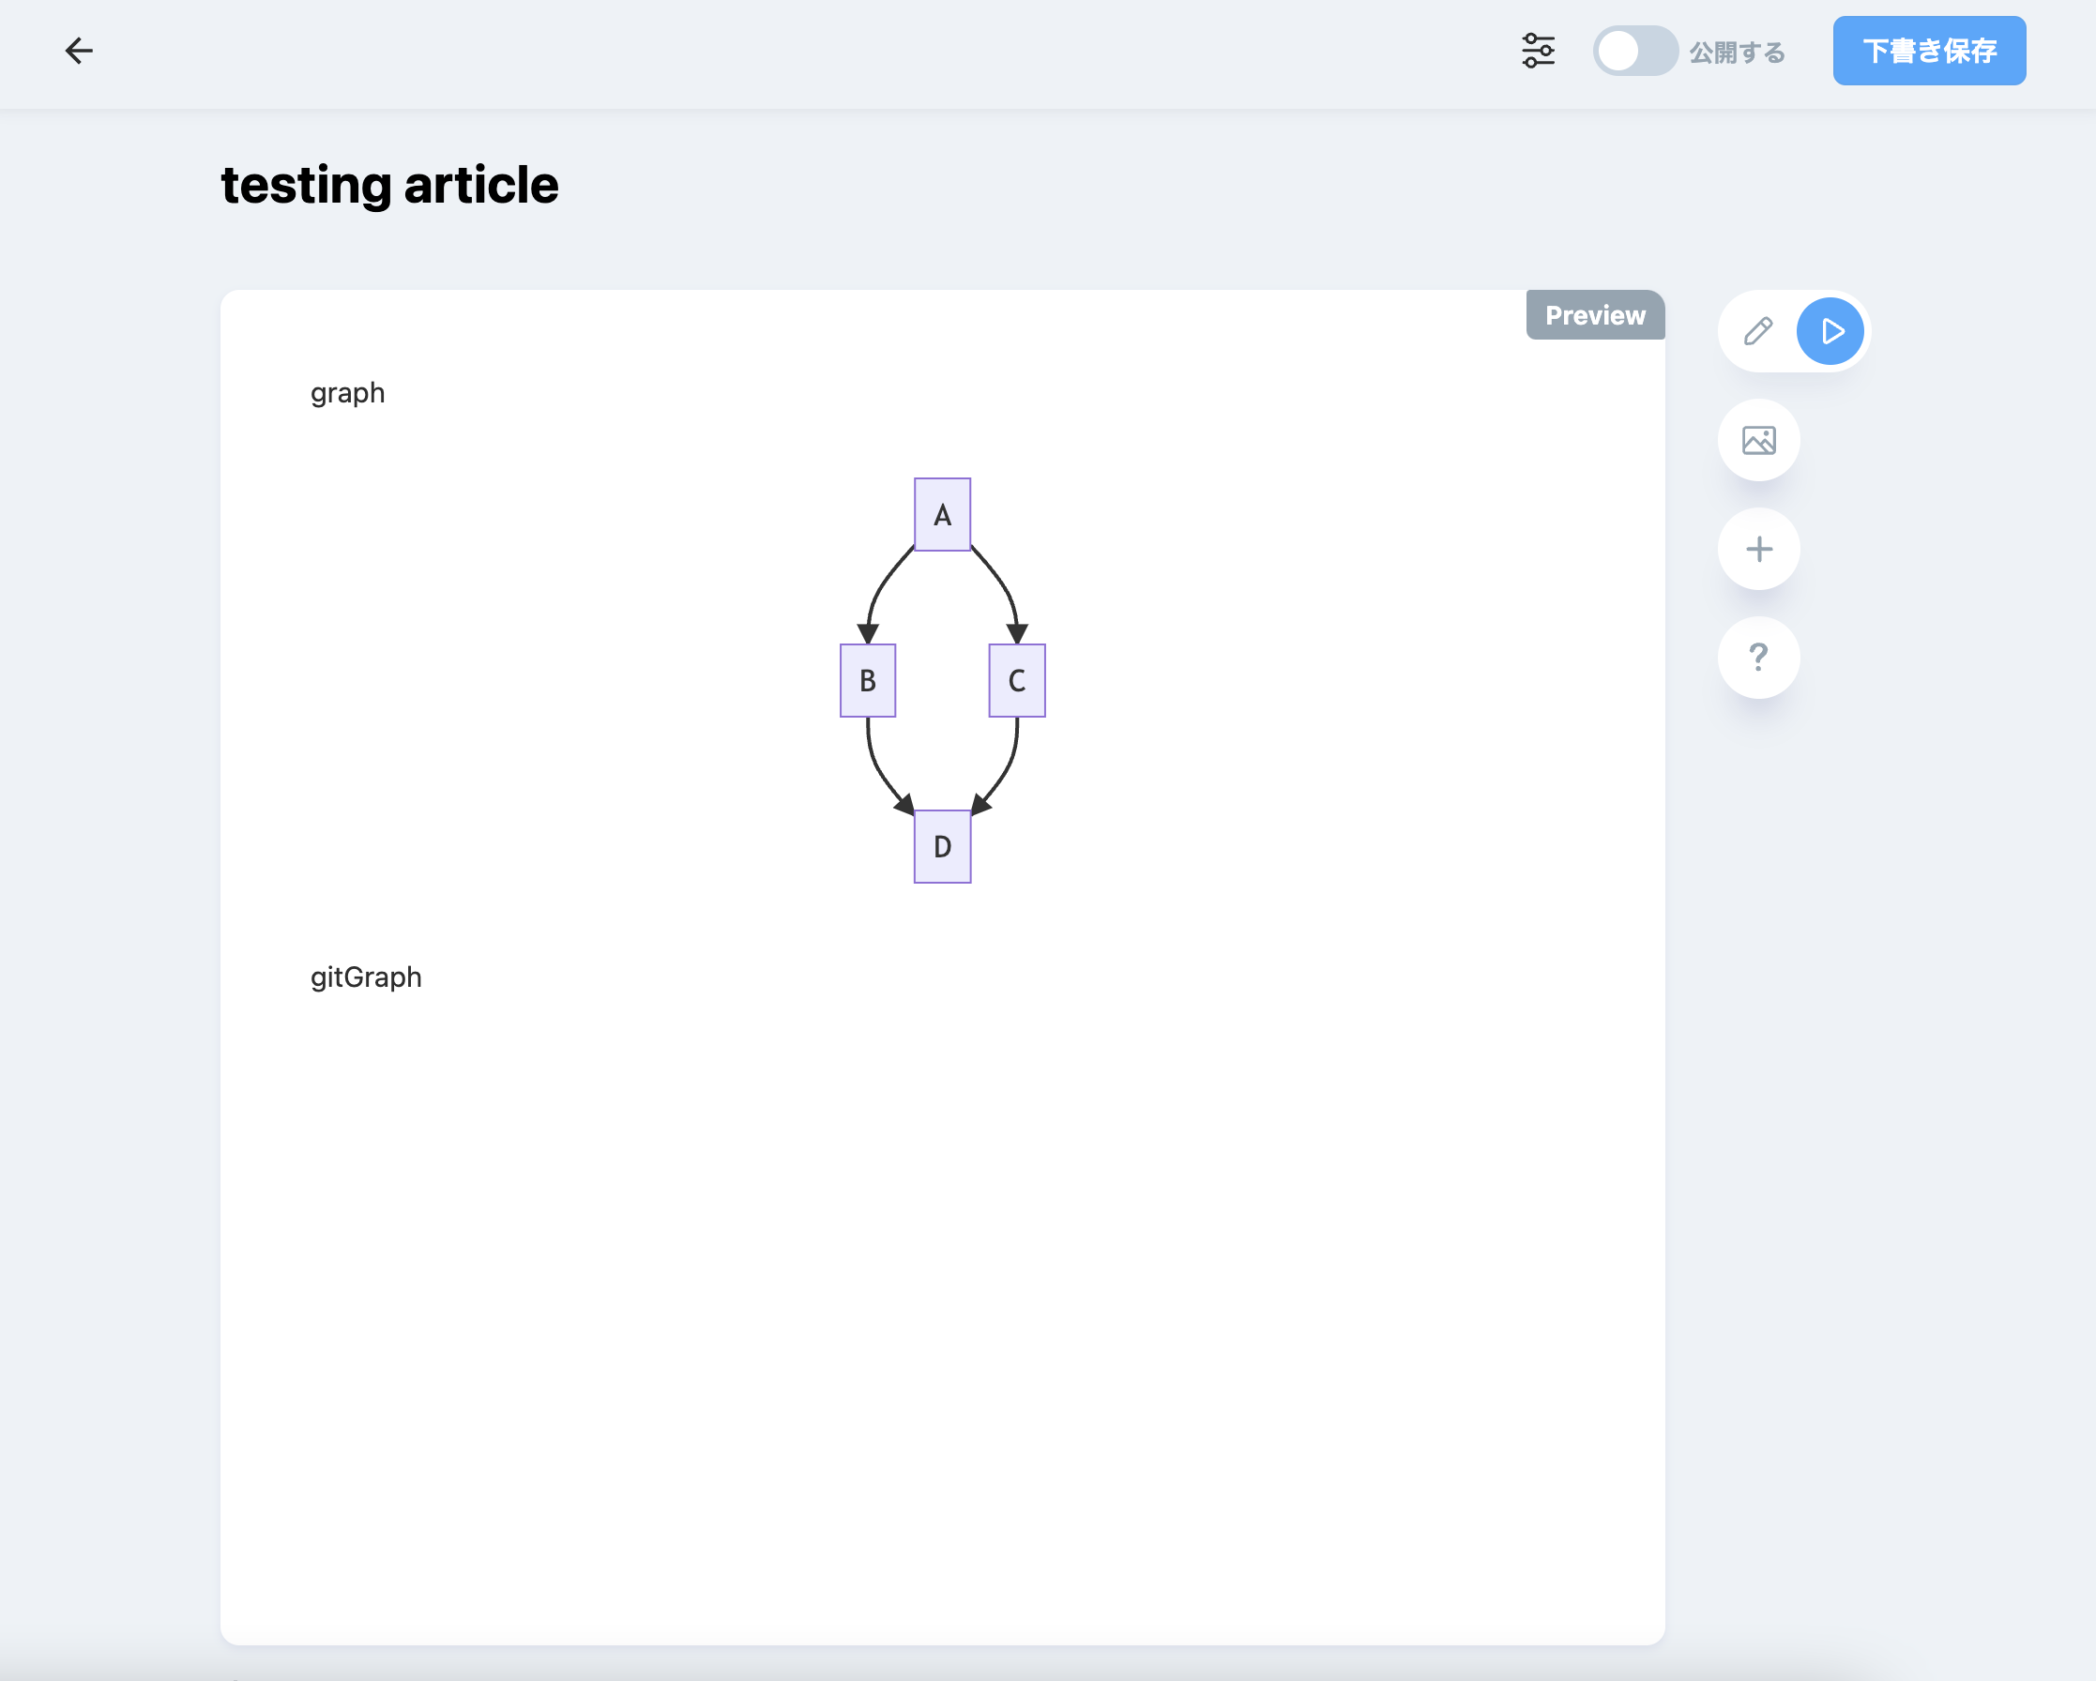Click node C in the diagram
Screen dimensions: 2096x1681
coord(1017,681)
